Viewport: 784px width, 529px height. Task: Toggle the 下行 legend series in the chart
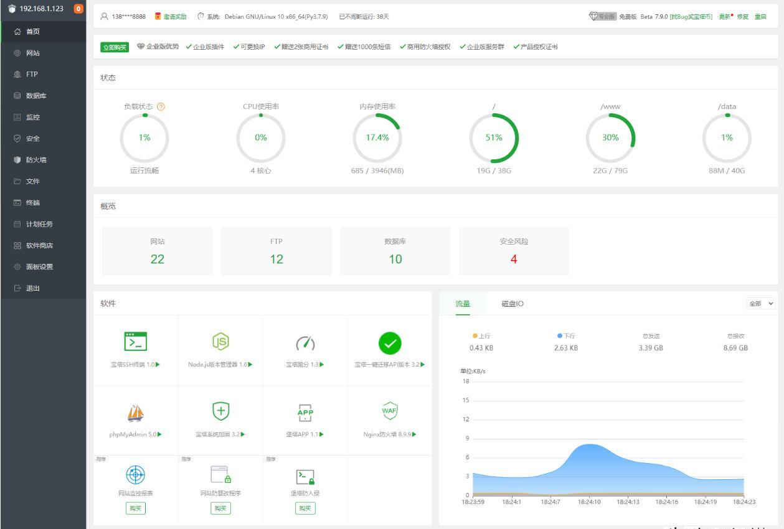(566, 336)
